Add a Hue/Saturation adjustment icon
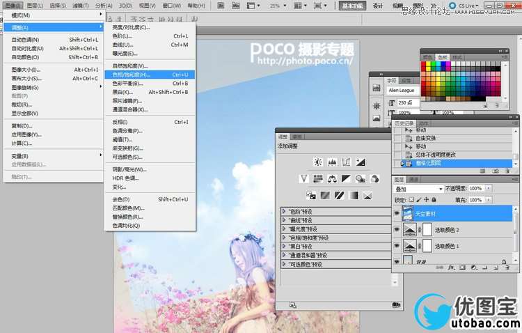 (318, 179)
